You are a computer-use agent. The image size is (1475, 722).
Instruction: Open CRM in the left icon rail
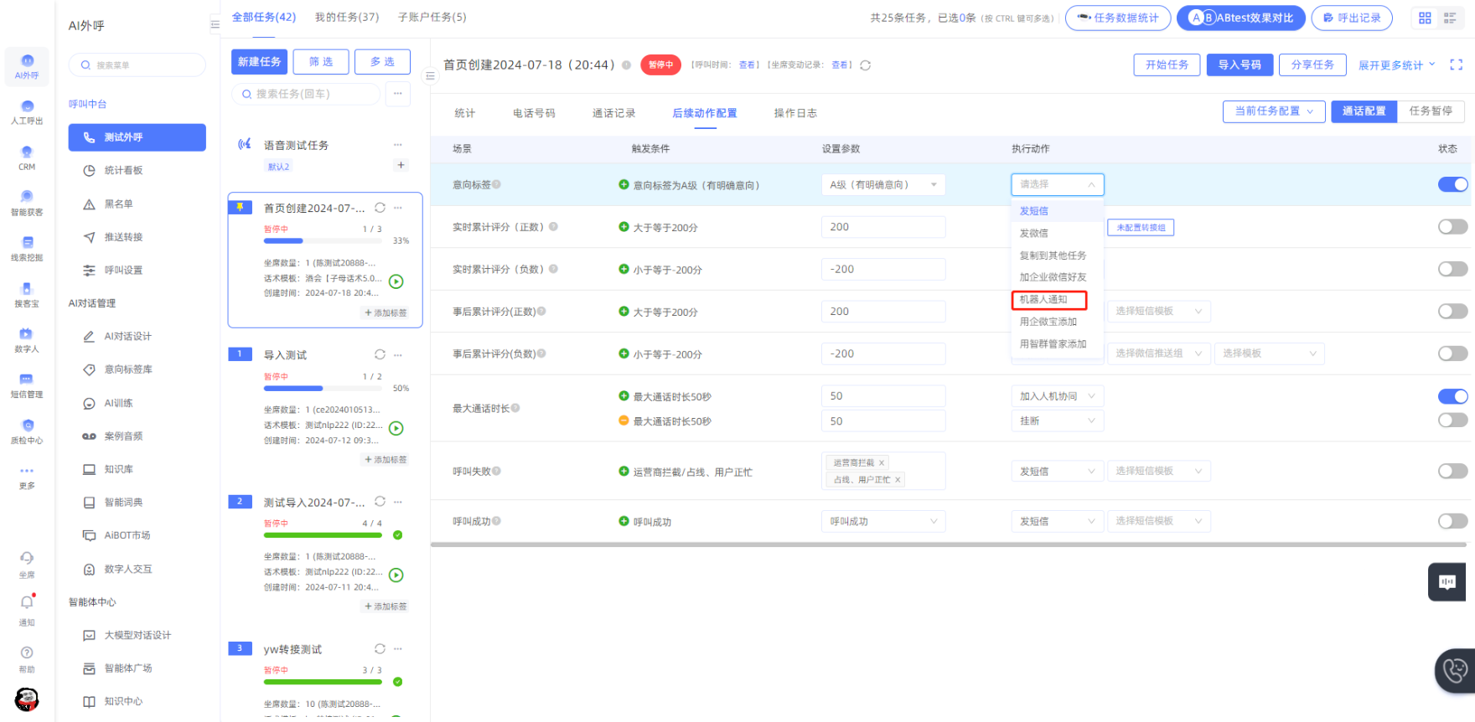(x=27, y=157)
